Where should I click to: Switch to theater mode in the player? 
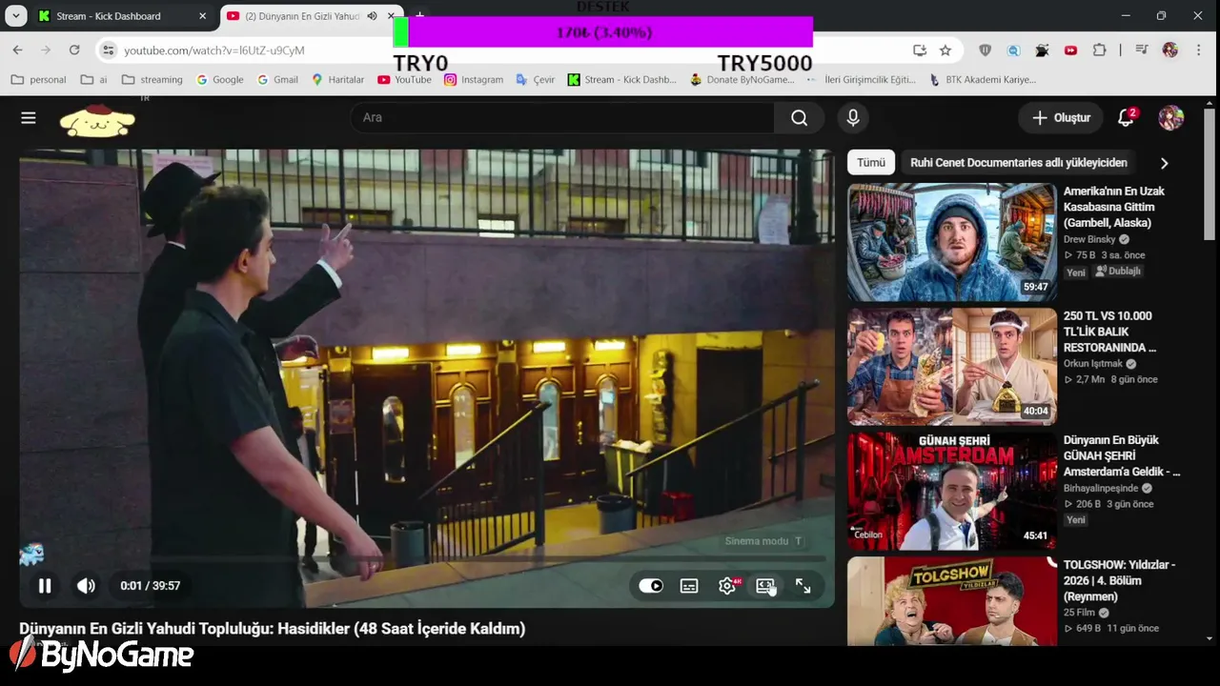765,586
